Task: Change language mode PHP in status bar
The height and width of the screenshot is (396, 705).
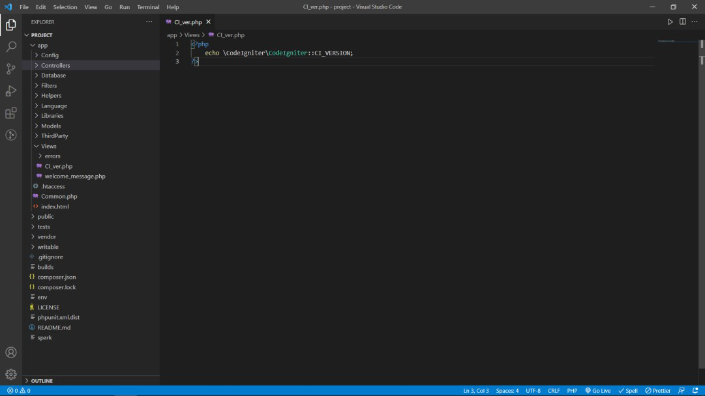Action: pyautogui.click(x=572, y=391)
